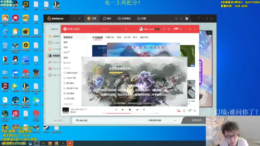Image resolution: width=260 pixels, height=146 pixels.
Task: Select the NBA2K entry in the WeGame sidebar
Action: pyautogui.click(x=54, y=68)
